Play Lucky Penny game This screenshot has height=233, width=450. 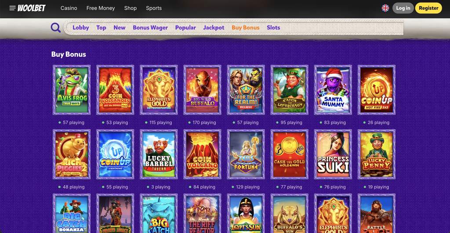point(377,154)
